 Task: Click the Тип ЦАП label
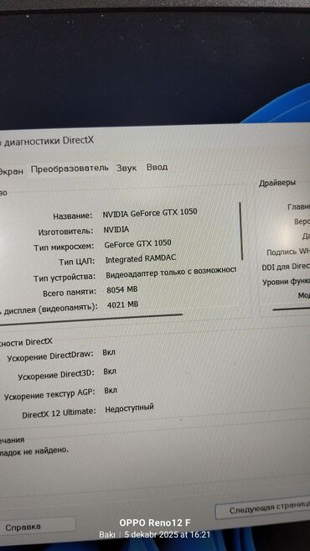[77, 263]
